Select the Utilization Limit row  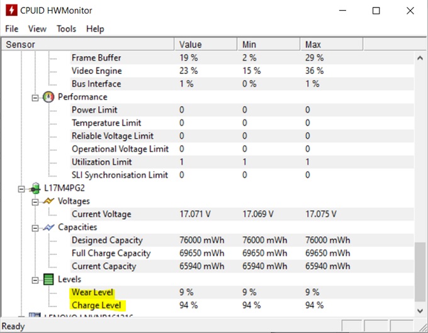coord(242,162)
